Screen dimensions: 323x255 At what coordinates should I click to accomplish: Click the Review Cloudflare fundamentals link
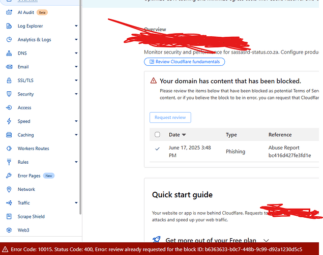[x=184, y=62]
